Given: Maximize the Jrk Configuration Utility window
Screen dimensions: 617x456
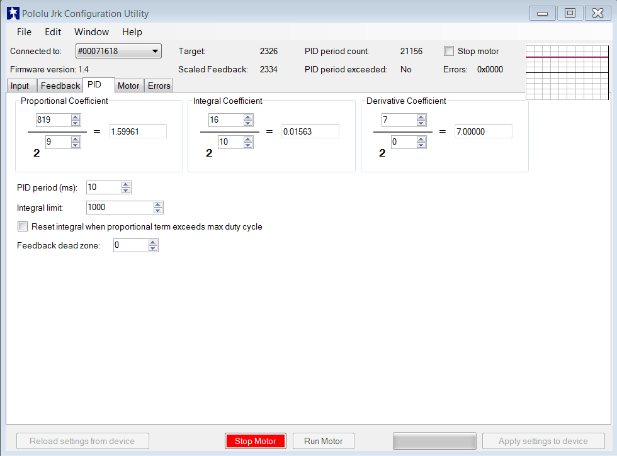Looking at the screenshot, I should [x=570, y=13].
